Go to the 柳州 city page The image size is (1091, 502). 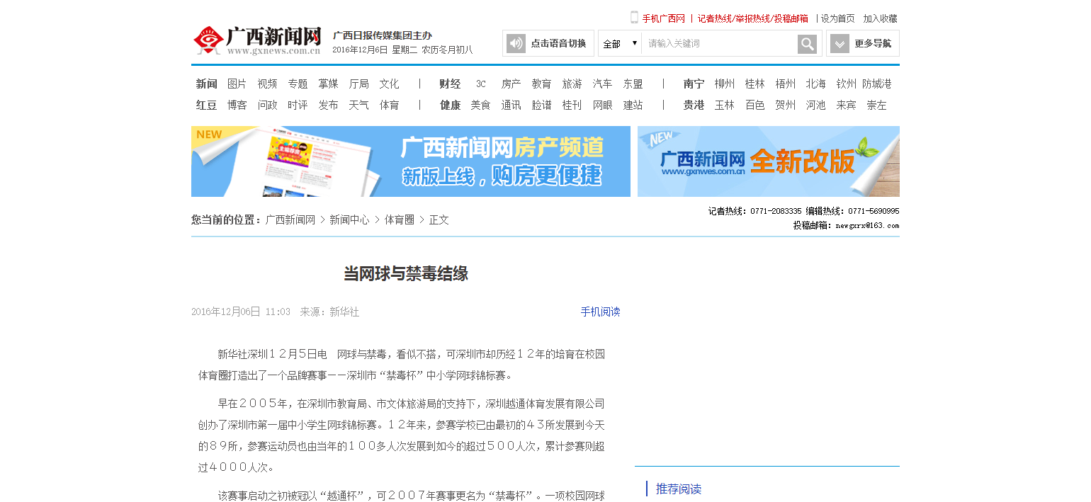tap(725, 84)
